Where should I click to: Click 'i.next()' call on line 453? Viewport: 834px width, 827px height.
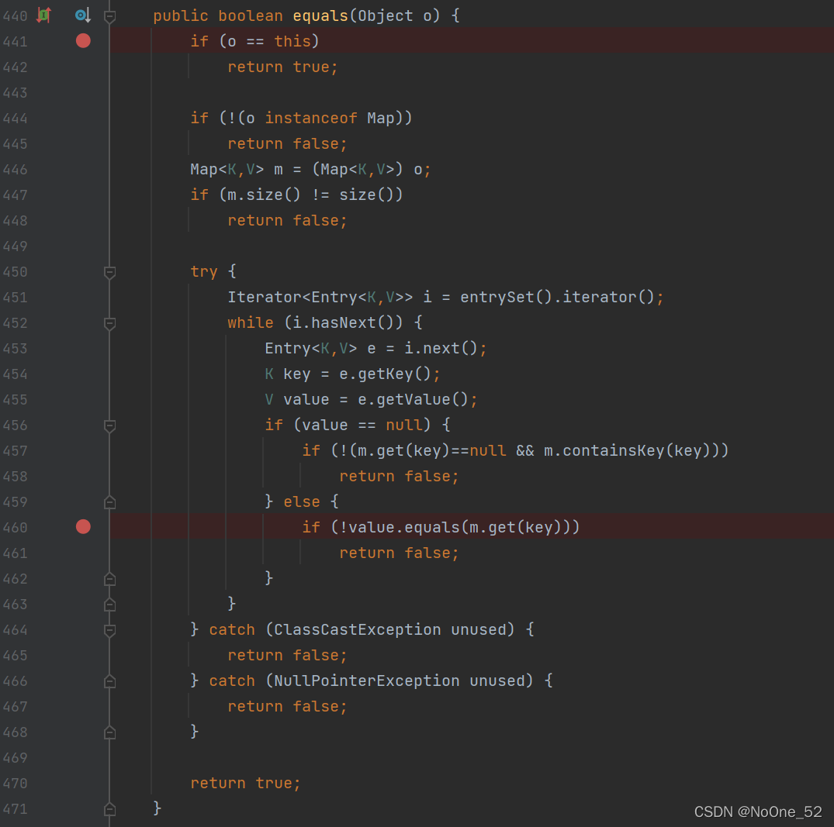(441, 348)
